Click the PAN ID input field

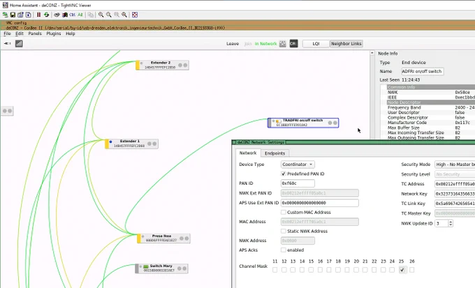tap(298, 183)
